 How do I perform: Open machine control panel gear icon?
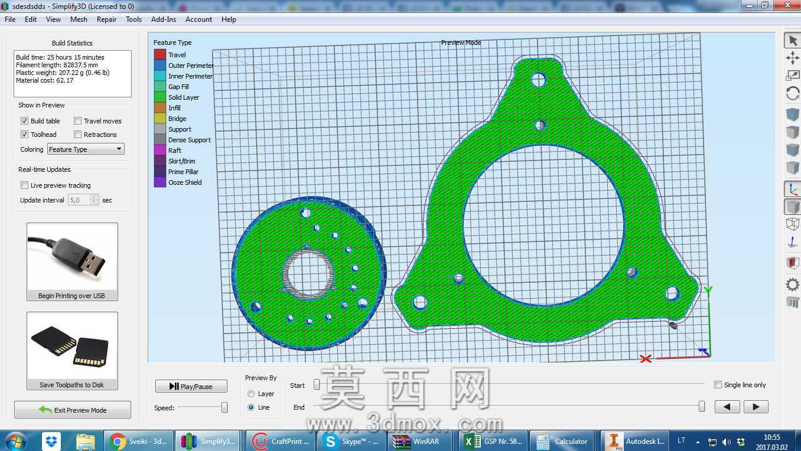[793, 285]
